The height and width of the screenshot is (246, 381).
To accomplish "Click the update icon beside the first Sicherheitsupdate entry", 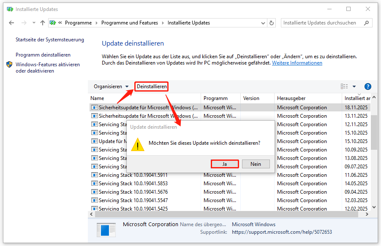I will [x=94, y=107].
